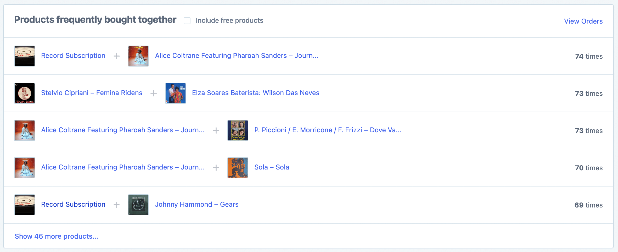This screenshot has height=252, width=618.
Task: Open the Alice Coltrane Pharoah Sanders product link
Action: pyautogui.click(x=237, y=56)
